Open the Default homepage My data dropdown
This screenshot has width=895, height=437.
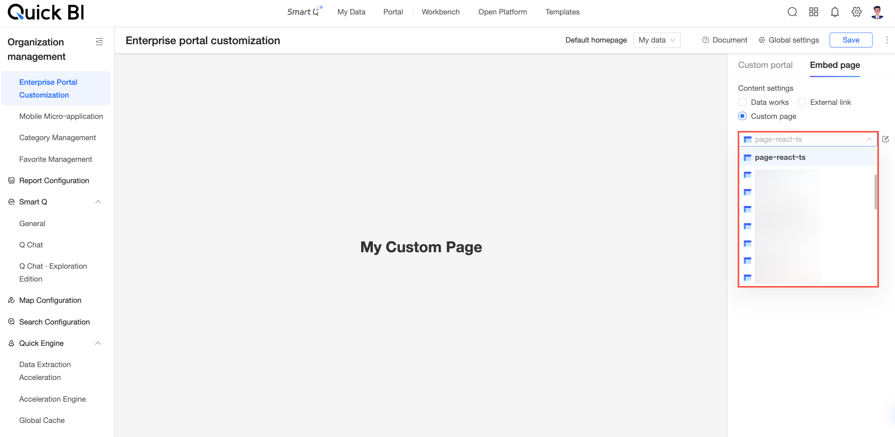pyautogui.click(x=657, y=40)
